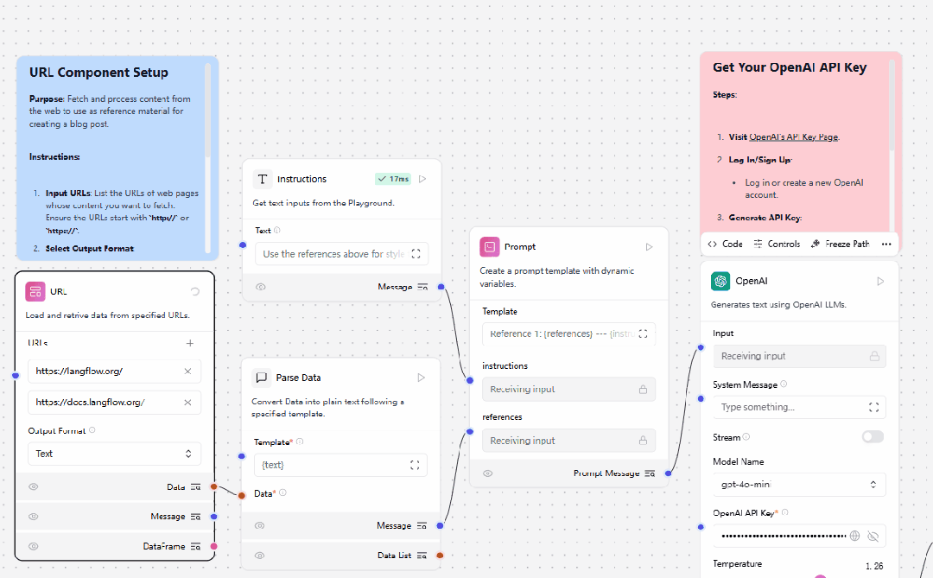This screenshot has width=933, height=578.
Task: Click globe icon in OpenAI API Key field
Action: coord(855,536)
